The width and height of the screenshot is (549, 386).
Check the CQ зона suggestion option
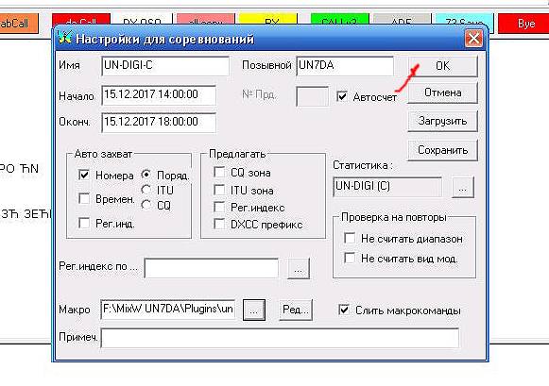point(219,173)
